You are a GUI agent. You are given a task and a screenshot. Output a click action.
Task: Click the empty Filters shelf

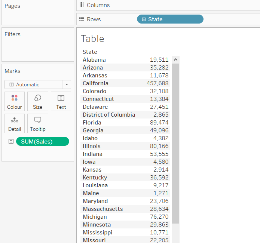38,49
